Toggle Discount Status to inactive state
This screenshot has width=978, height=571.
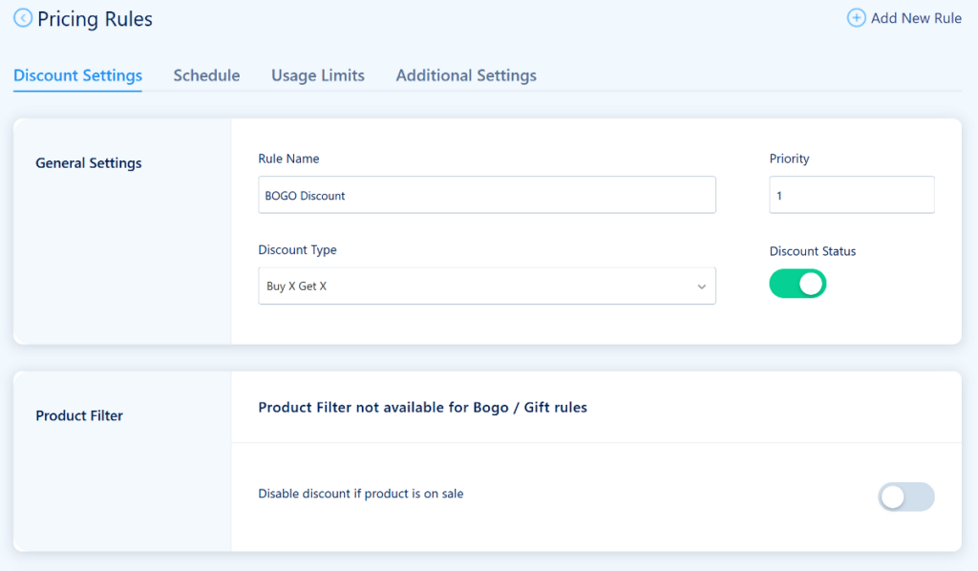(797, 284)
